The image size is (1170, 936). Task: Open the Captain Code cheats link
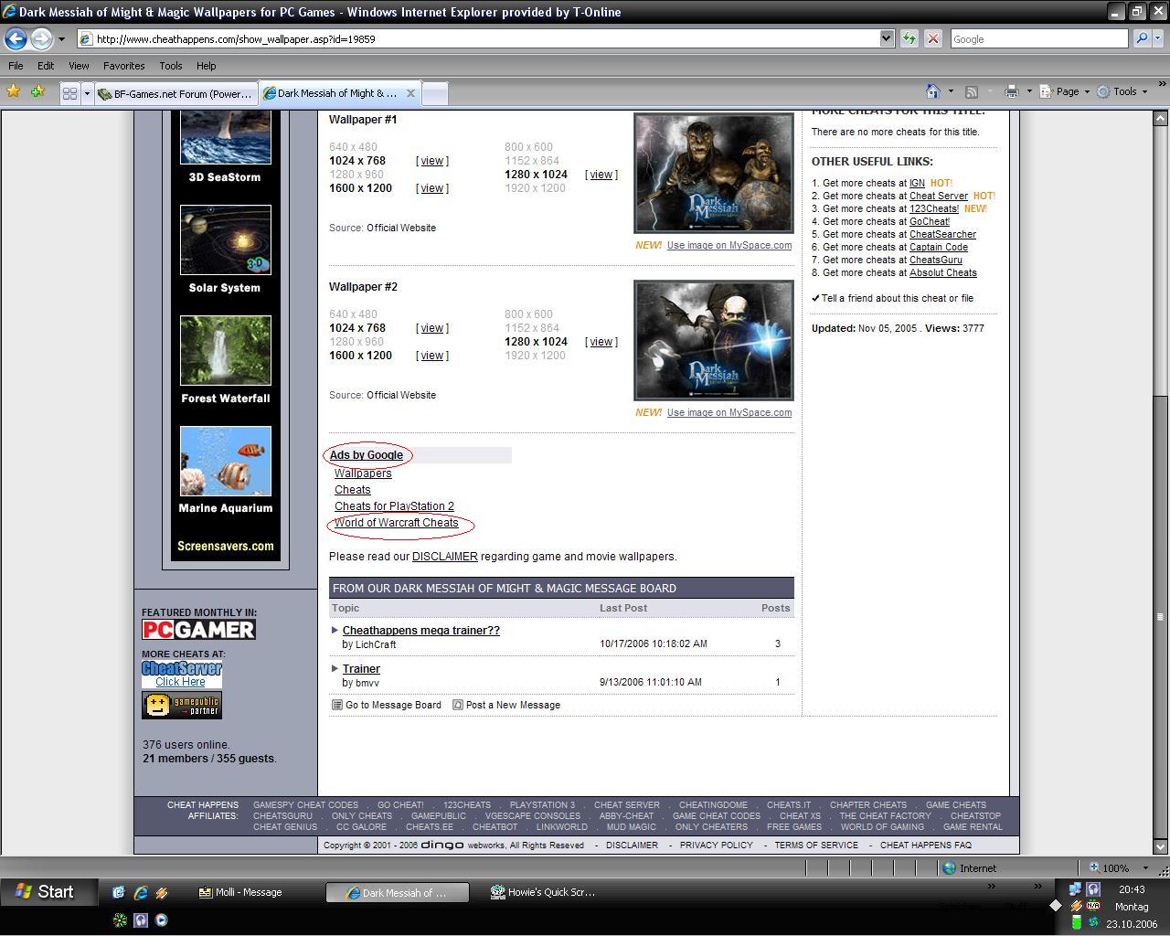coord(939,247)
